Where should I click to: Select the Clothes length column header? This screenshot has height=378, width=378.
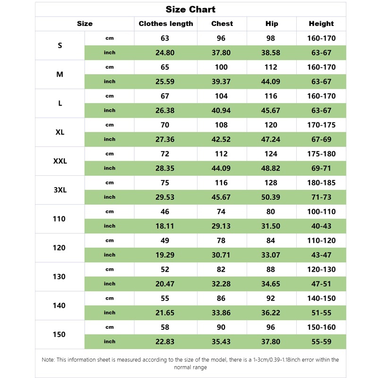(166, 24)
